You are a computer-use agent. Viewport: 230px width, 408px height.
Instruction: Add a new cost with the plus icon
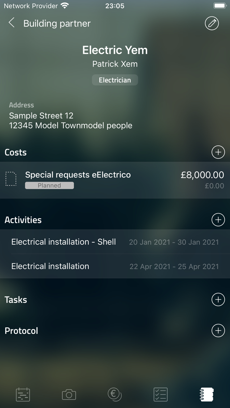218,152
